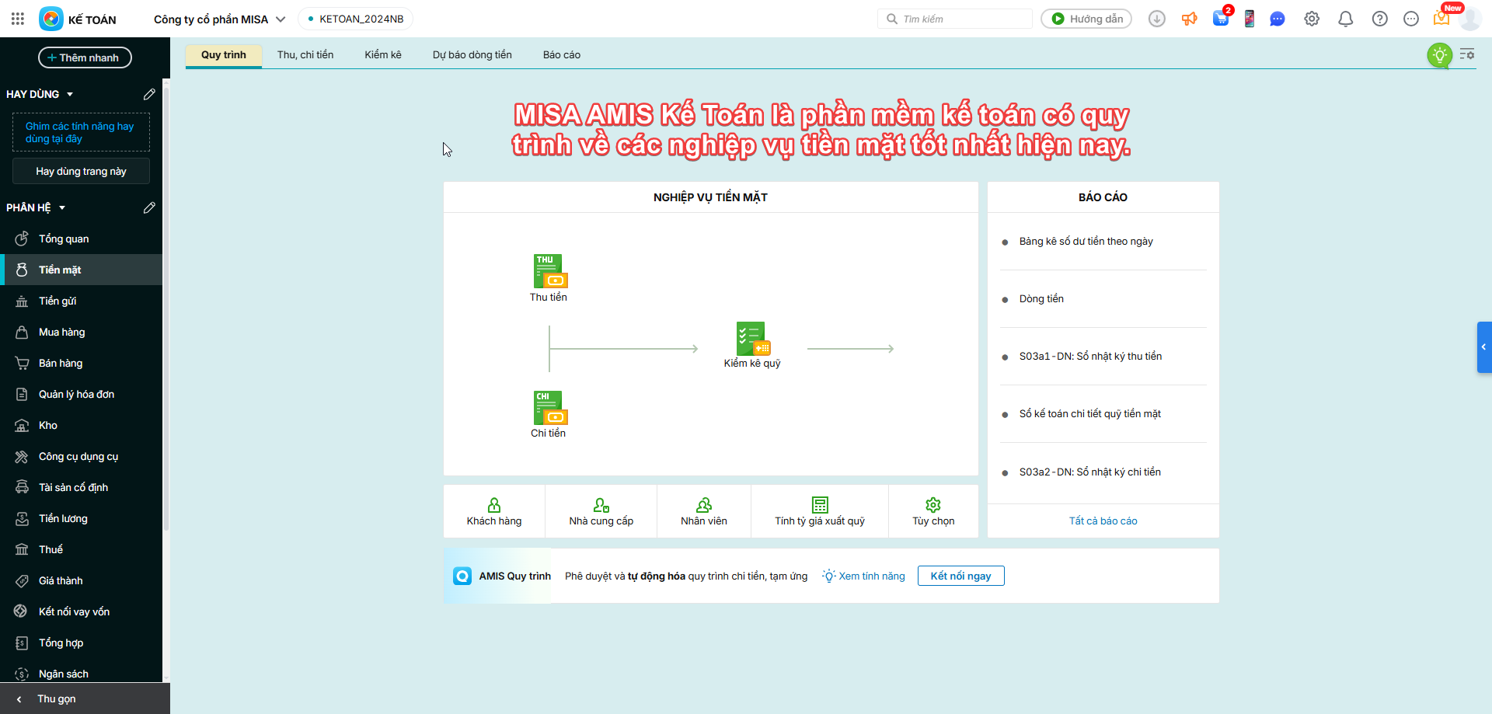Click the help question mark icon
1492x714 pixels.
click(1380, 19)
